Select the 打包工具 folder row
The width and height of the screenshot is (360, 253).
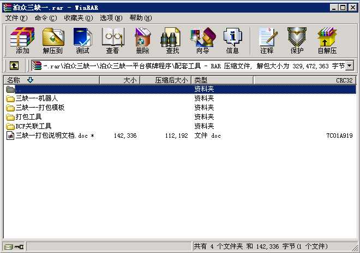(x=180, y=117)
